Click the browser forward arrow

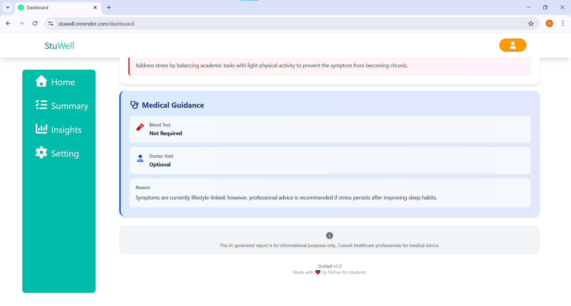21,24
